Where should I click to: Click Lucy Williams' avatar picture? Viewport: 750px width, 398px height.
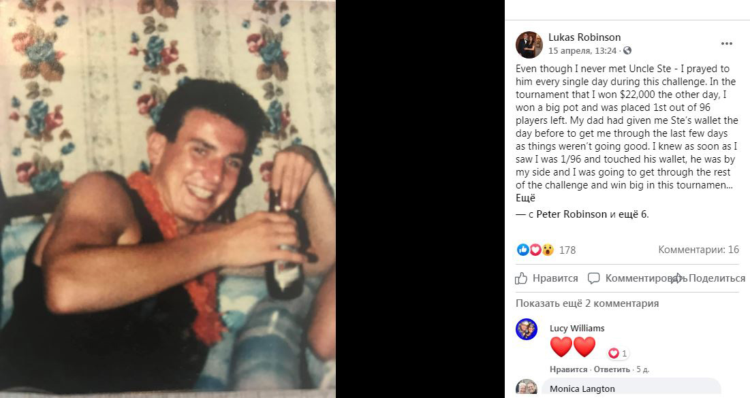pos(527,329)
